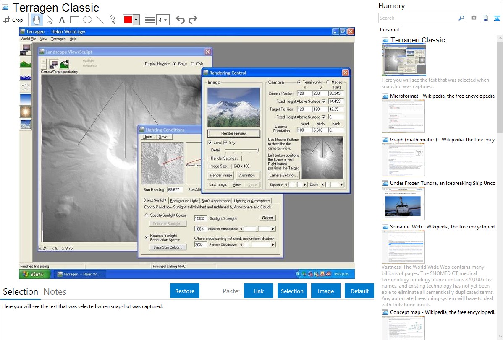
Task: Open the Notes tab
Action: click(x=55, y=292)
